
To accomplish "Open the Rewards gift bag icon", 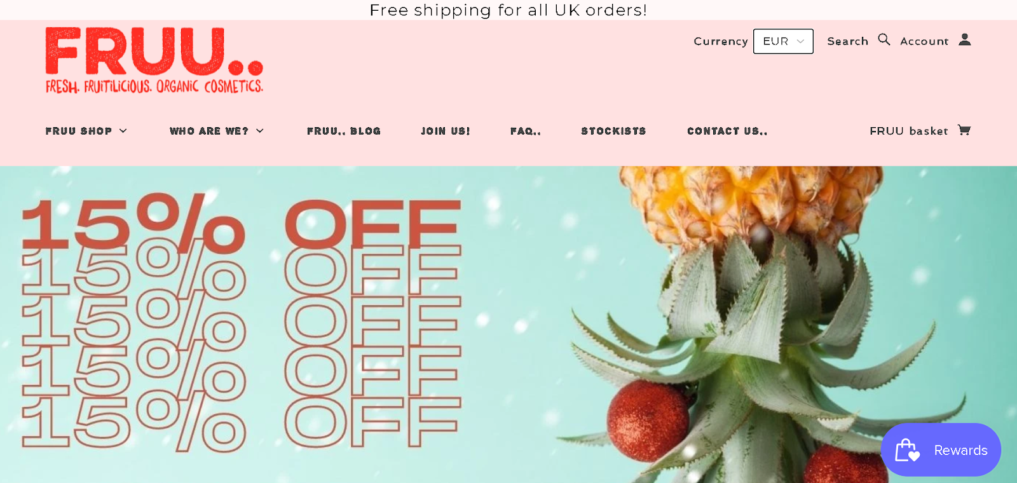I will click(x=908, y=450).
